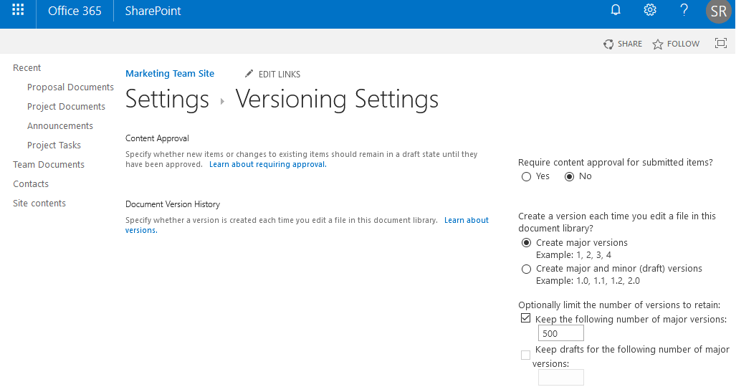Go to Marketing Team Site link
Viewport: 736px width, 387px height.
(x=170, y=74)
